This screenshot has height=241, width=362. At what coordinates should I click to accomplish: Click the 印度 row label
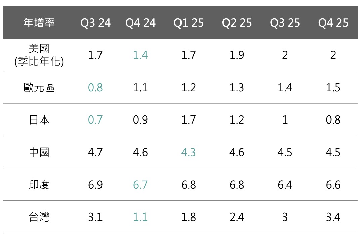39,185
